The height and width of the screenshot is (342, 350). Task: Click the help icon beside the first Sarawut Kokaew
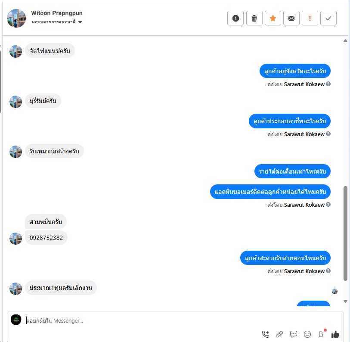click(328, 84)
